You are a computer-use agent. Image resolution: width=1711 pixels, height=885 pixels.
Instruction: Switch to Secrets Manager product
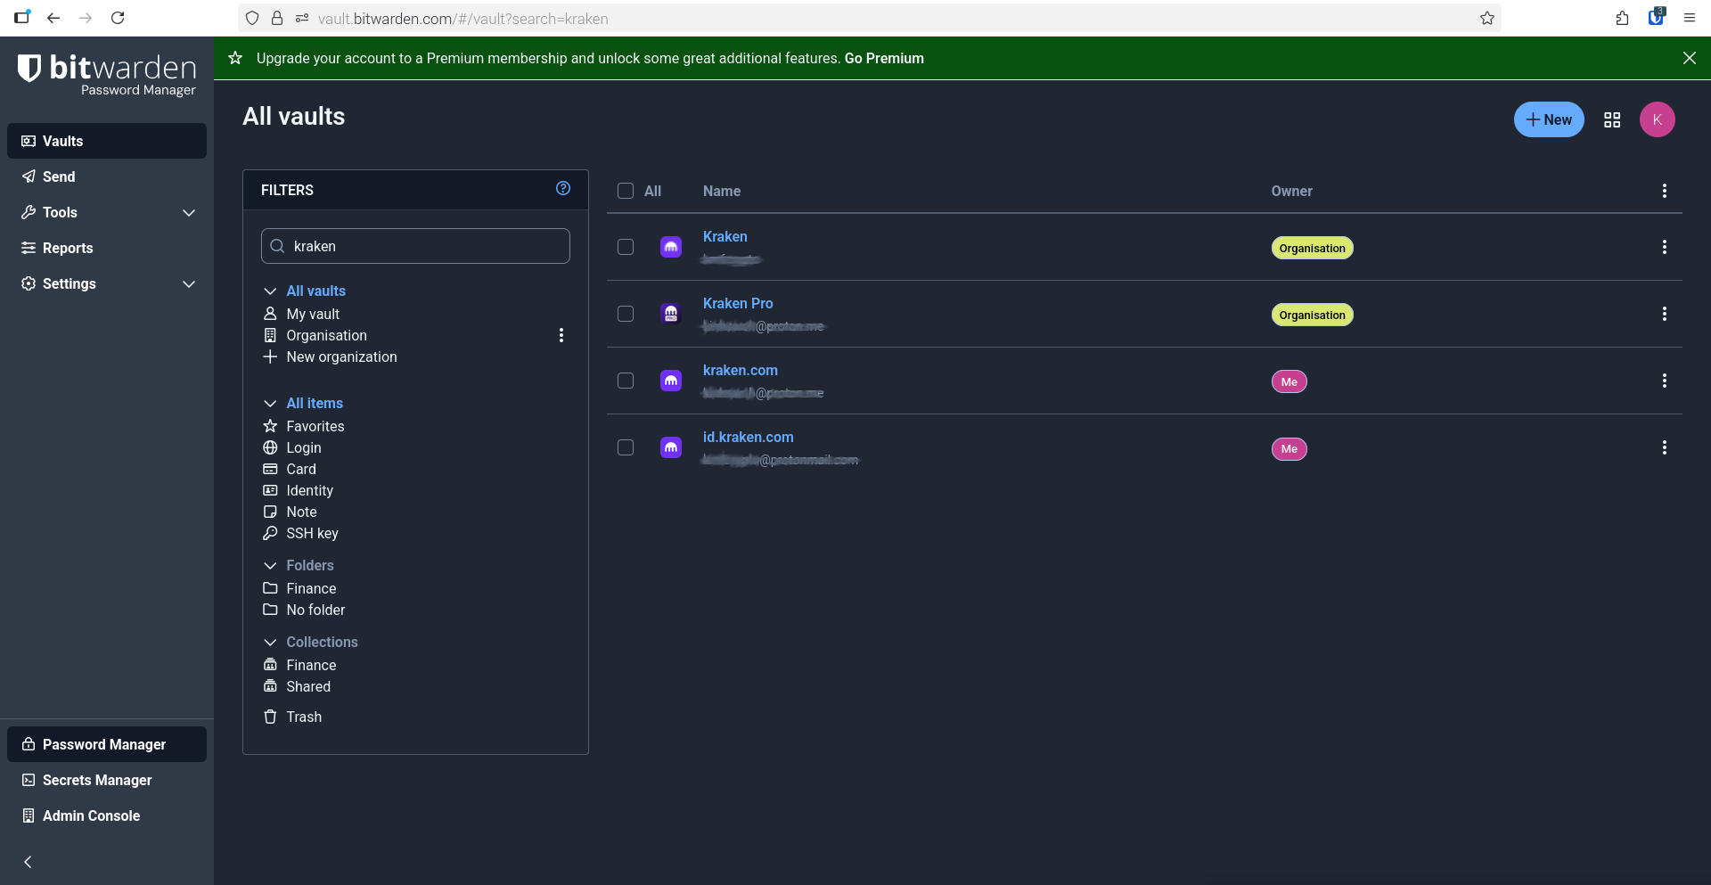[x=107, y=780]
